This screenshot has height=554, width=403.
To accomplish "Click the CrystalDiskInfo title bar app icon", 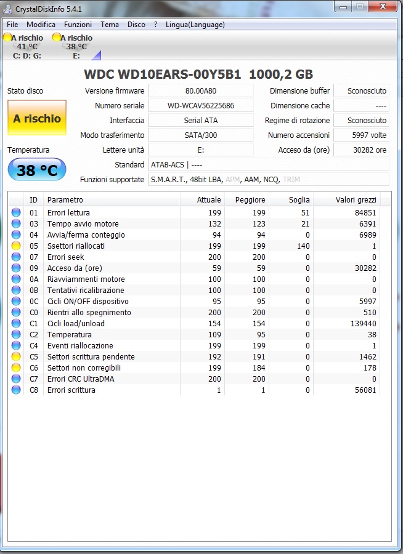I will tap(7, 9).
